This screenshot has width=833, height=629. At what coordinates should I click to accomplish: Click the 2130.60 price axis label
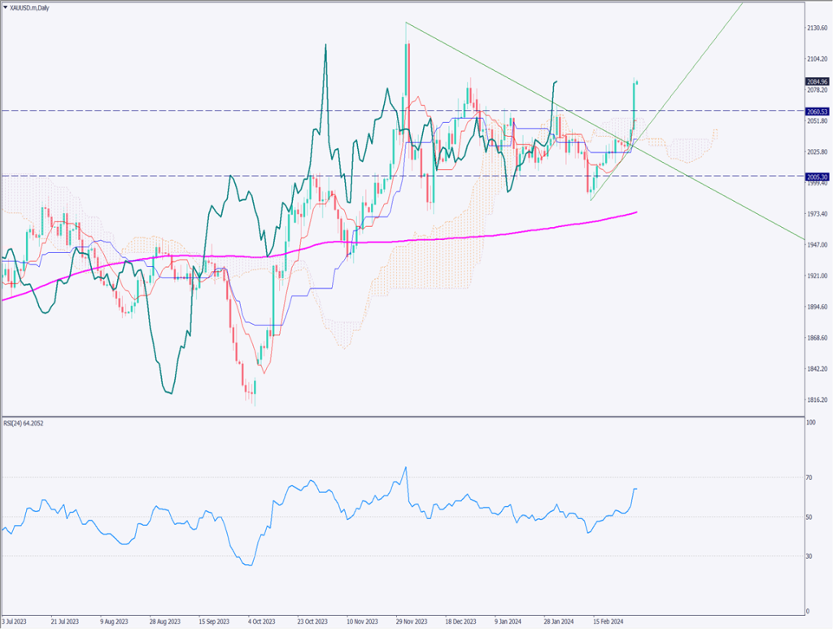tap(815, 28)
